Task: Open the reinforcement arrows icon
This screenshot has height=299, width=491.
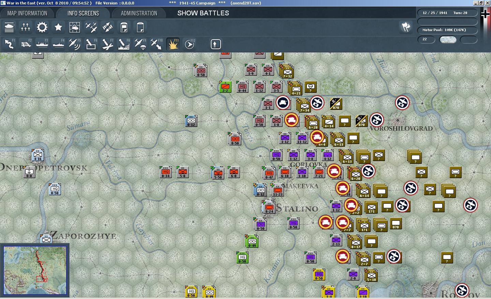Action: click(x=107, y=27)
